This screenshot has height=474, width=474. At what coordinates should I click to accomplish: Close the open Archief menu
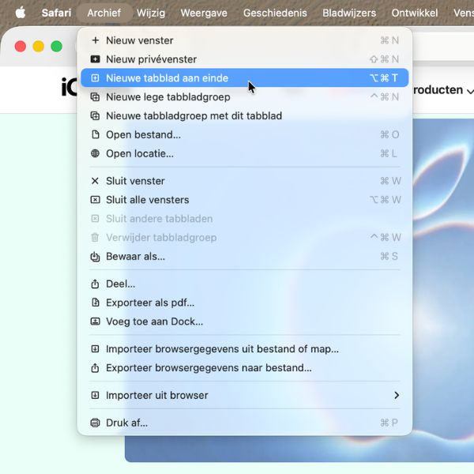[104, 13]
